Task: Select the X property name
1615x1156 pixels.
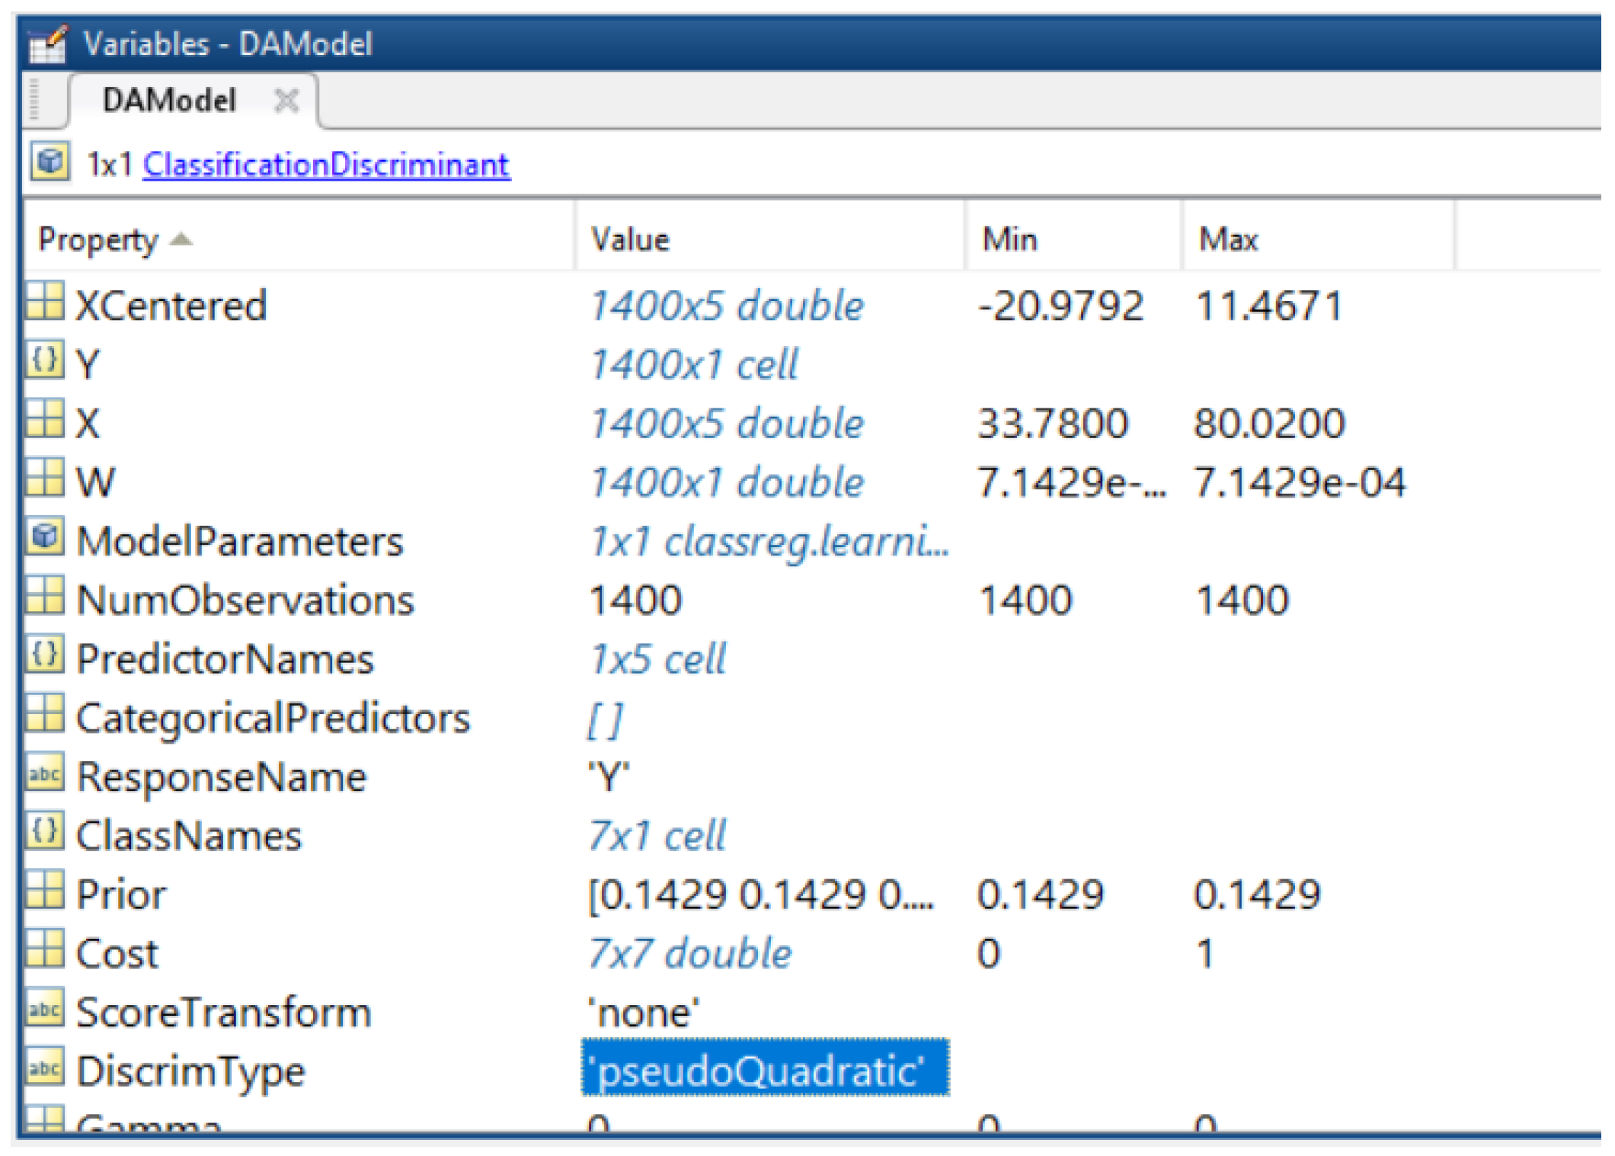Action: coord(88,422)
